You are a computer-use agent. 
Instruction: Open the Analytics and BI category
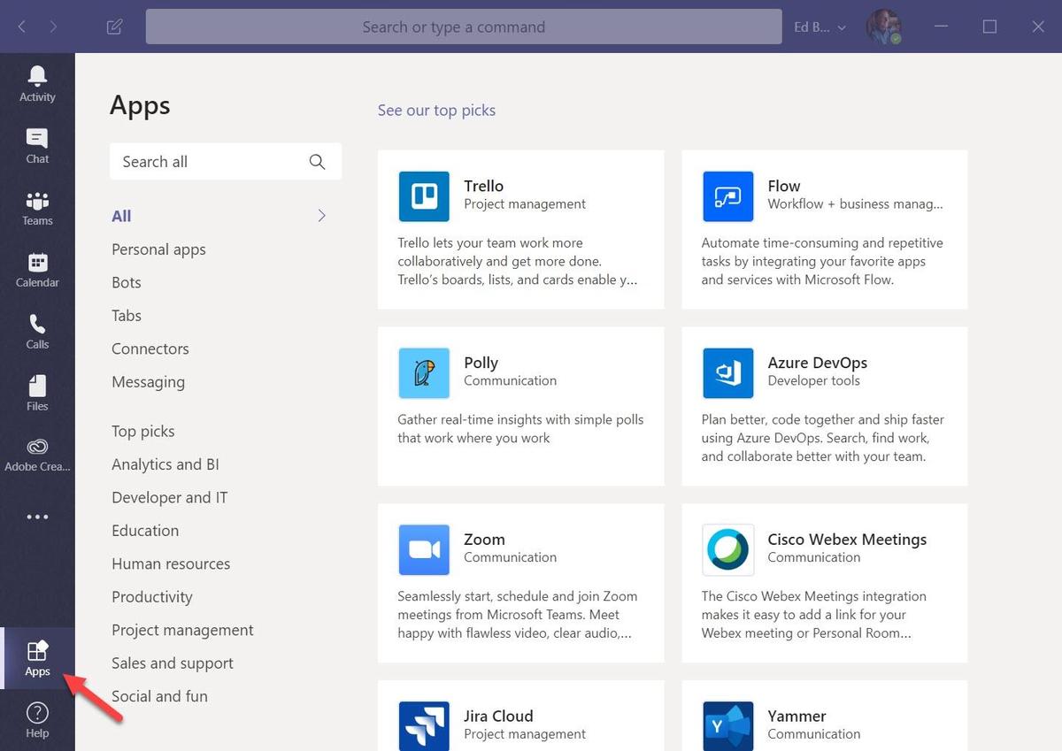165,464
